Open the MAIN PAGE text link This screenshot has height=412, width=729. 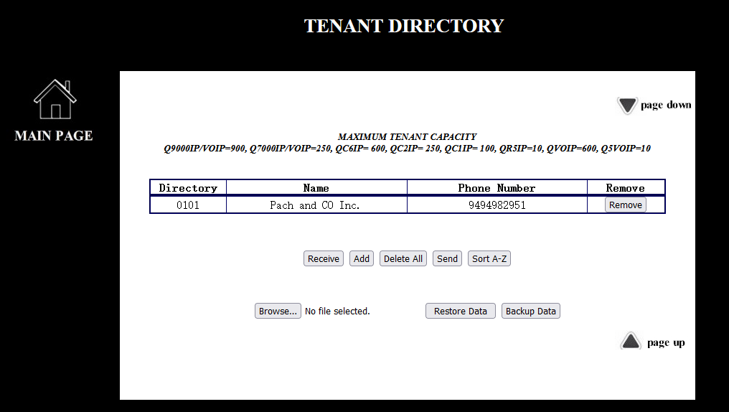(54, 136)
